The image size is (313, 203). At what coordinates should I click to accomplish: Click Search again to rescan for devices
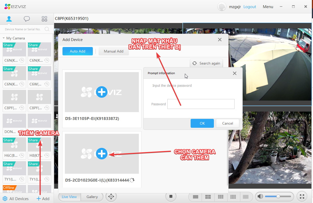[x=207, y=63]
